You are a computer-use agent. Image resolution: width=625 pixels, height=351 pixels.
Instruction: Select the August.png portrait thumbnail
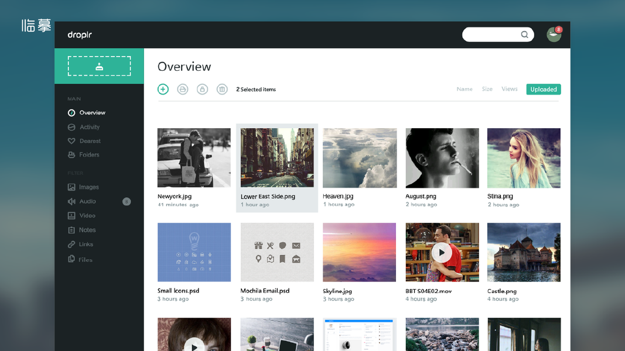pos(442,157)
